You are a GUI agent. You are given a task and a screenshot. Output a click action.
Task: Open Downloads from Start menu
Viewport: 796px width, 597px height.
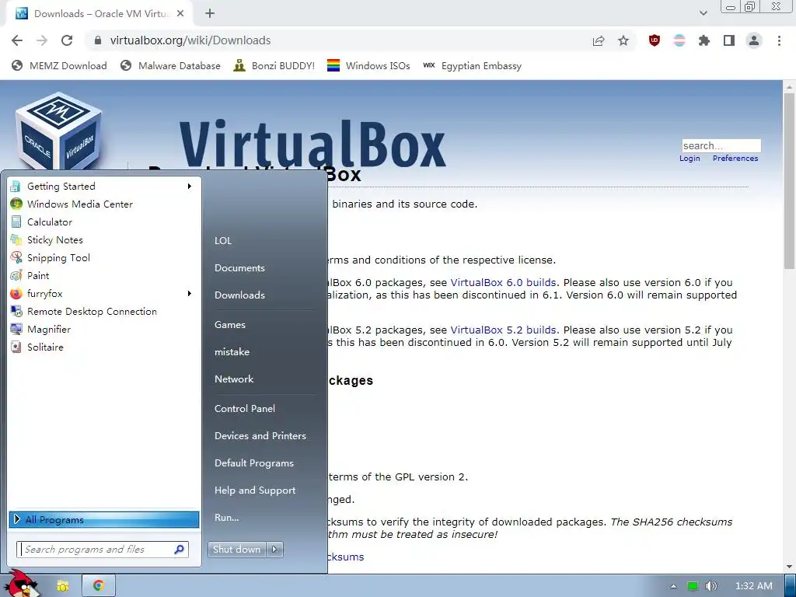(x=239, y=295)
